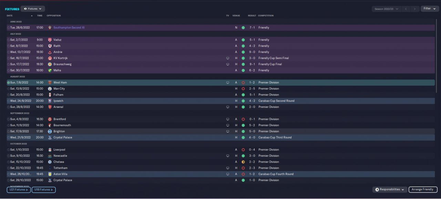
Task: Open the Season 2022/23 dropdown
Action: click(x=386, y=9)
